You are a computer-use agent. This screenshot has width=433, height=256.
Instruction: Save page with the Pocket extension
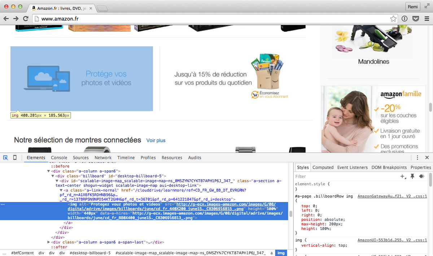tap(415, 19)
